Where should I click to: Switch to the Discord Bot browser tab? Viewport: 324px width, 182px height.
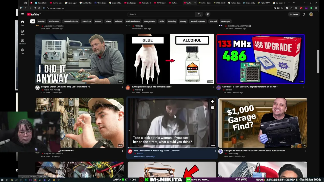click(40, 3)
